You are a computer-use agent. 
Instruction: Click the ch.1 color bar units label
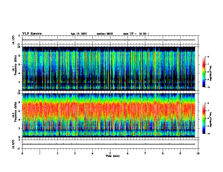tap(211, 73)
